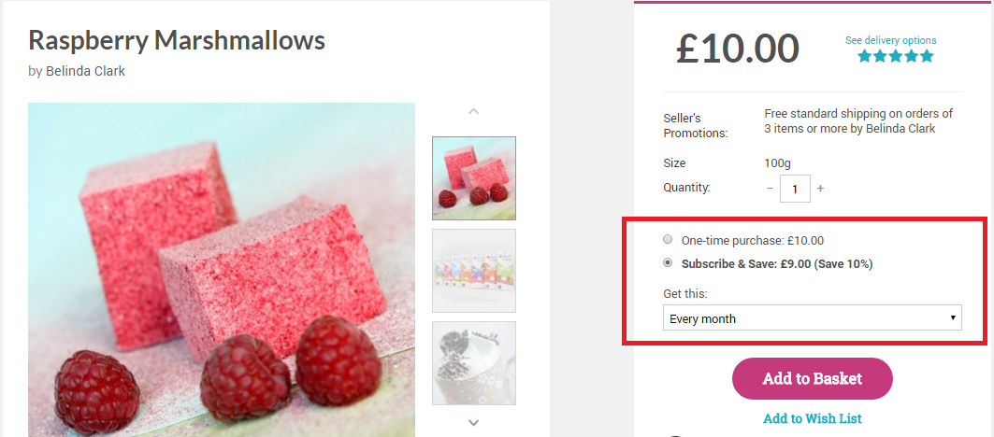Click the Add to Wish List link
The width and height of the screenshot is (994, 437).
pos(812,418)
